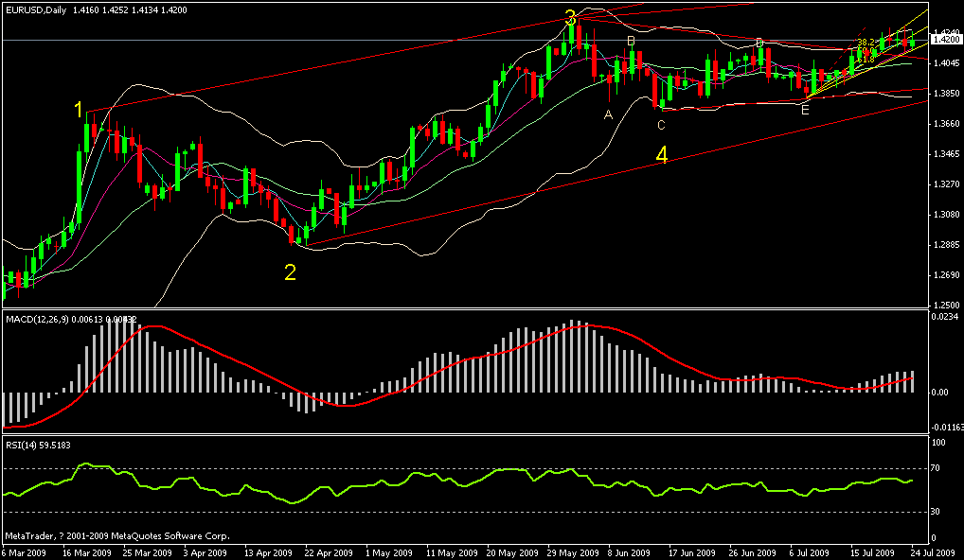Screen dimensions: 964x560
Task: Click the 100 RSI scale value
Action: pyautogui.click(x=940, y=442)
